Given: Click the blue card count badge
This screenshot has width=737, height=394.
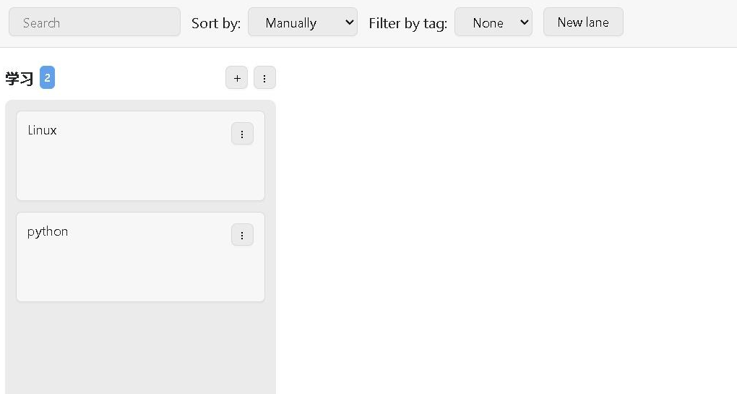Looking at the screenshot, I should pyautogui.click(x=47, y=77).
